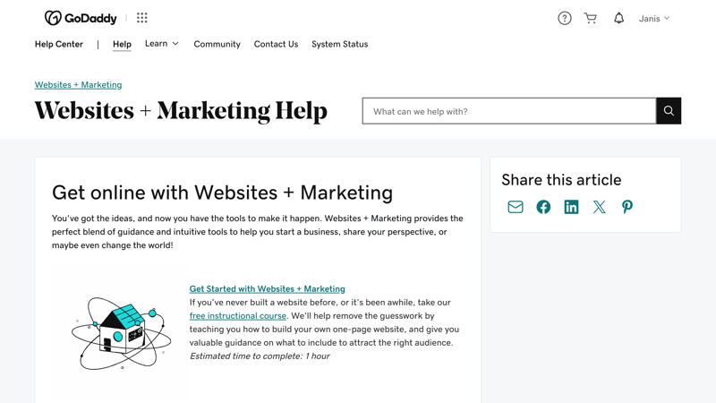The image size is (716, 403).
Task: Go to Contact Us
Action: click(276, 44)
